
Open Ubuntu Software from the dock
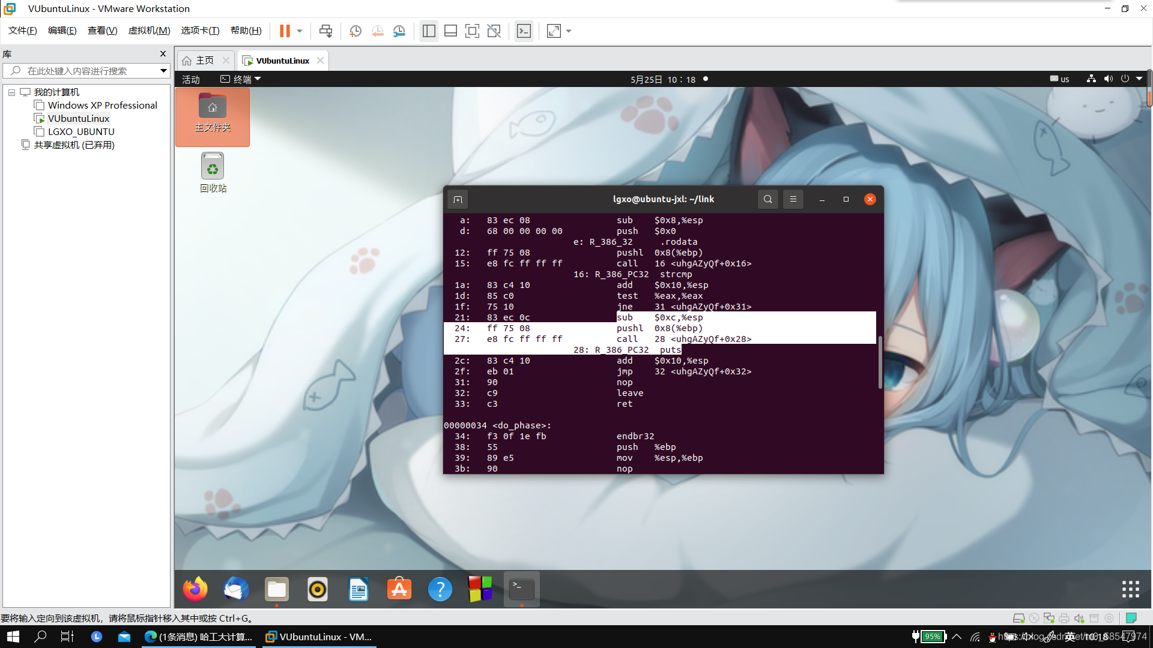point(399,589)
